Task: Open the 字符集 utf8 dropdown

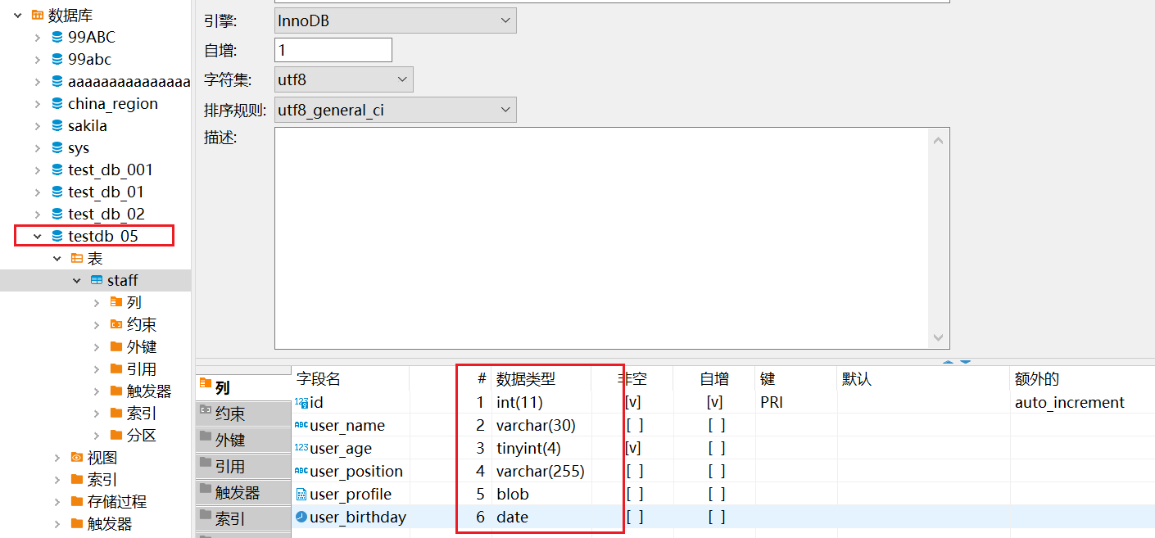Action: pyautogui.click(x=344, y=79)
